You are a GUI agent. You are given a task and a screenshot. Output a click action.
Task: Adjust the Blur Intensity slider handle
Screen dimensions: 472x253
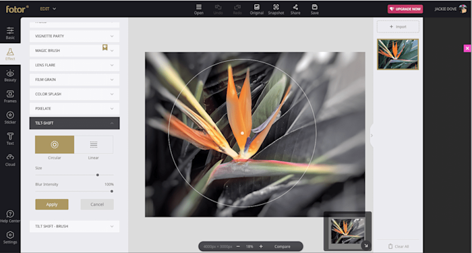(112, 191)
